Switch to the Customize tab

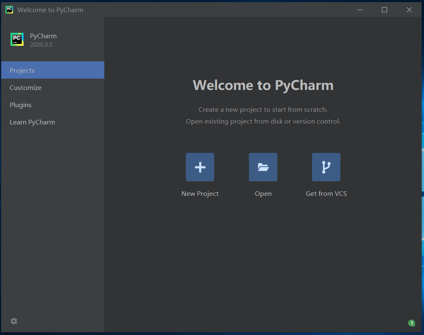point(53,87)
